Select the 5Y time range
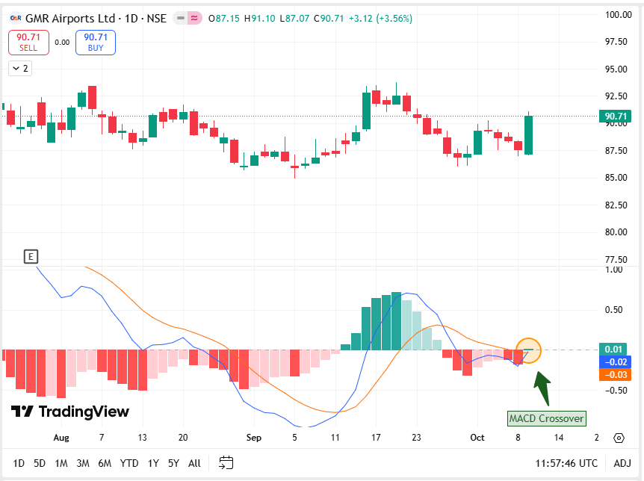This screenshot has width=644, height=481. 173,463
